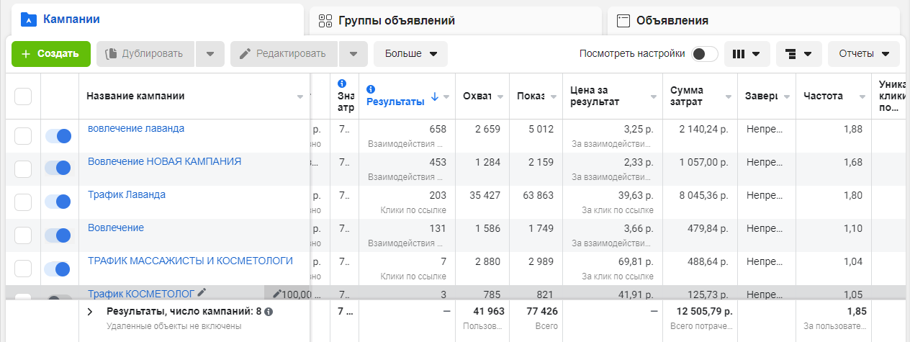Open campaign Вовлечение НОВАЯ КАМПАНИЯ

coord(164,161)
